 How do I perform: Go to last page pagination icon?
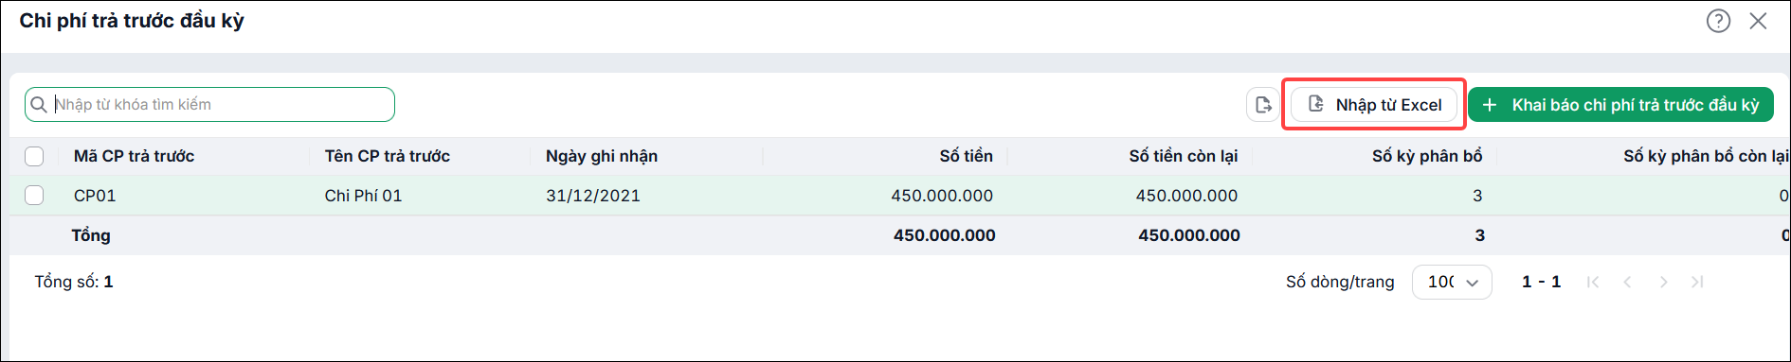pyautogui.click(x=1697, y=282)
